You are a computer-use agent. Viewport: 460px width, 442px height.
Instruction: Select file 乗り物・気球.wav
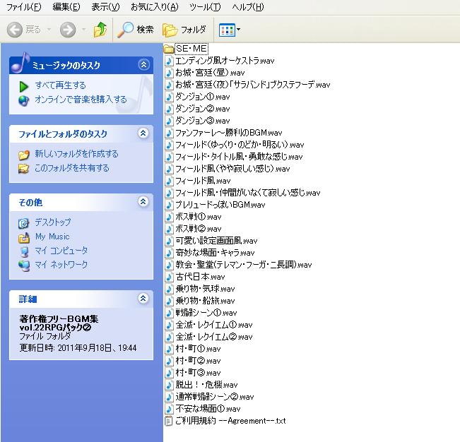coord(205,289)
